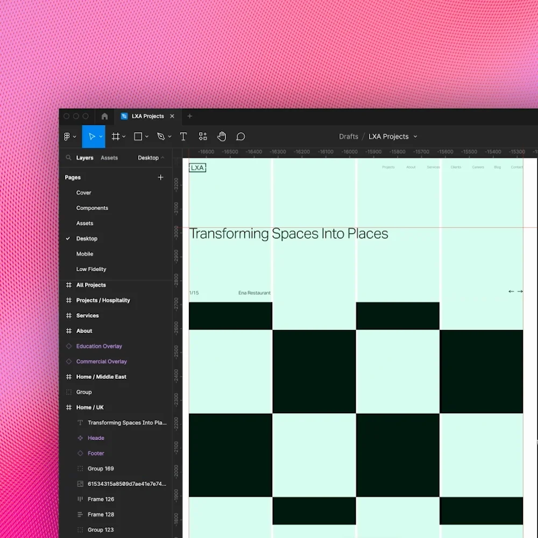The height and width of the screenshot is (538, 538).
Task: Select the Text tool
Action: click(183, 137)
